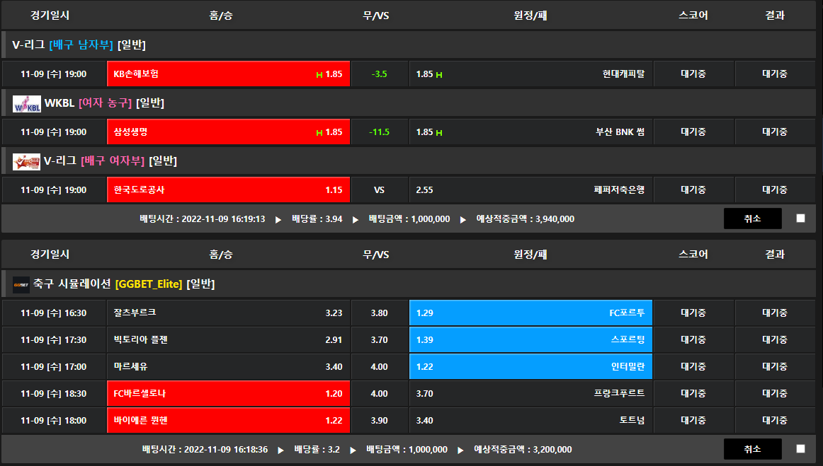Click the handicap H icon on 삼성생명

pos(319,132)
